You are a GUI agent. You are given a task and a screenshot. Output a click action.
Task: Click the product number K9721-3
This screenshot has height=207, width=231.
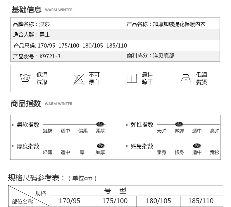(50, 56)
